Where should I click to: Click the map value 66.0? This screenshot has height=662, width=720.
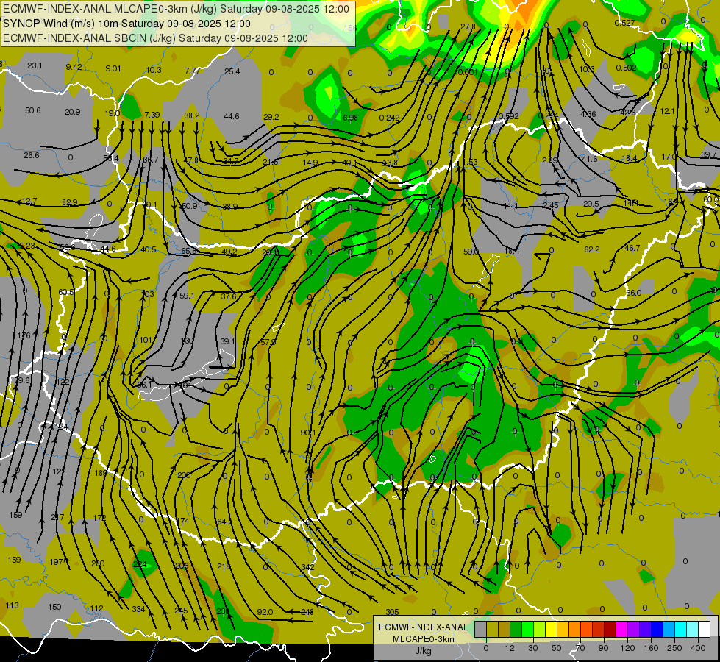(634, 293)
